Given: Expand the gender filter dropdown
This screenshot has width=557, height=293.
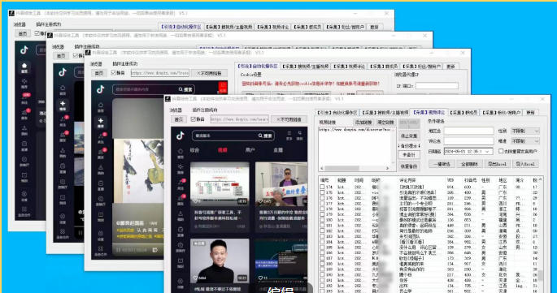Looking at the screenshot, I should pos(525,131).
